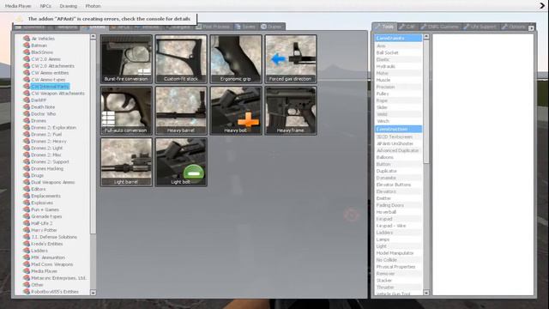Click the CW Ammo entities category icon

(27, 72)
